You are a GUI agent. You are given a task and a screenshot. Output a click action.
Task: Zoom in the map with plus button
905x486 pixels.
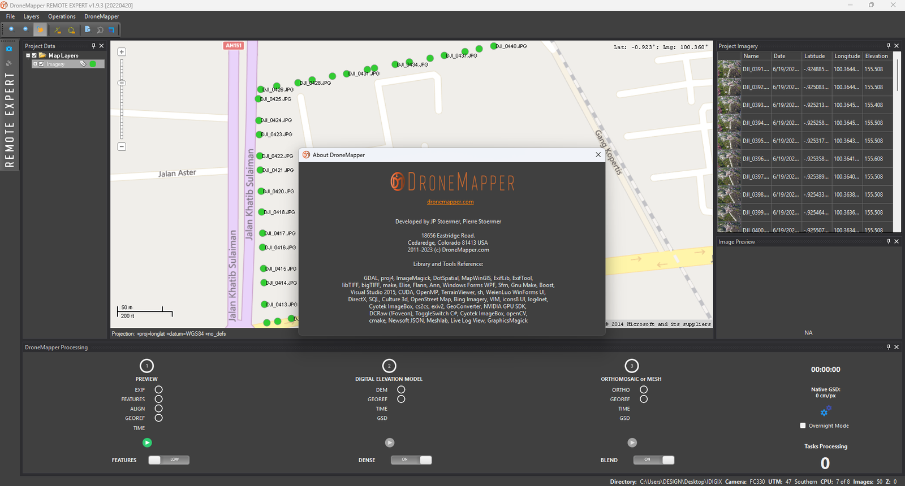click(122, 52)
